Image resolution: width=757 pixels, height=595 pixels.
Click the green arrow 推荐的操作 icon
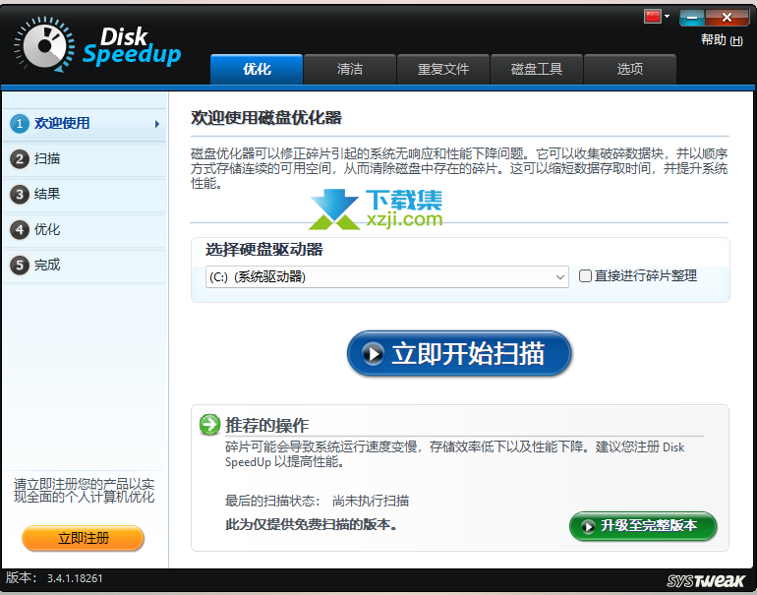[x=210, y=425]
